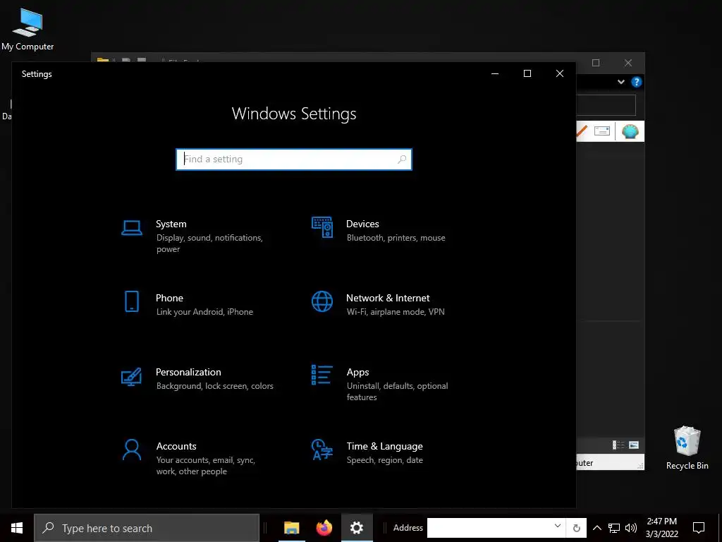Open the Time & Language category label

[384, 447]
